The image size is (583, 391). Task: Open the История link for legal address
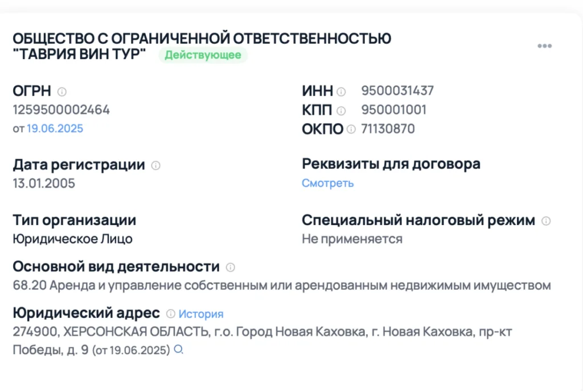click(201, 314)
